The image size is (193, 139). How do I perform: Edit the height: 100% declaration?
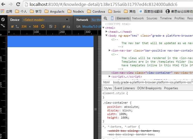118,118
